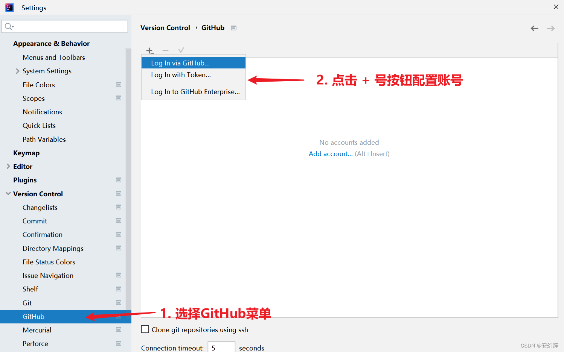Click the search magnifier icon
Viewport: 564px width, 352px height.
pyautogui.click(x=9, y=26)
